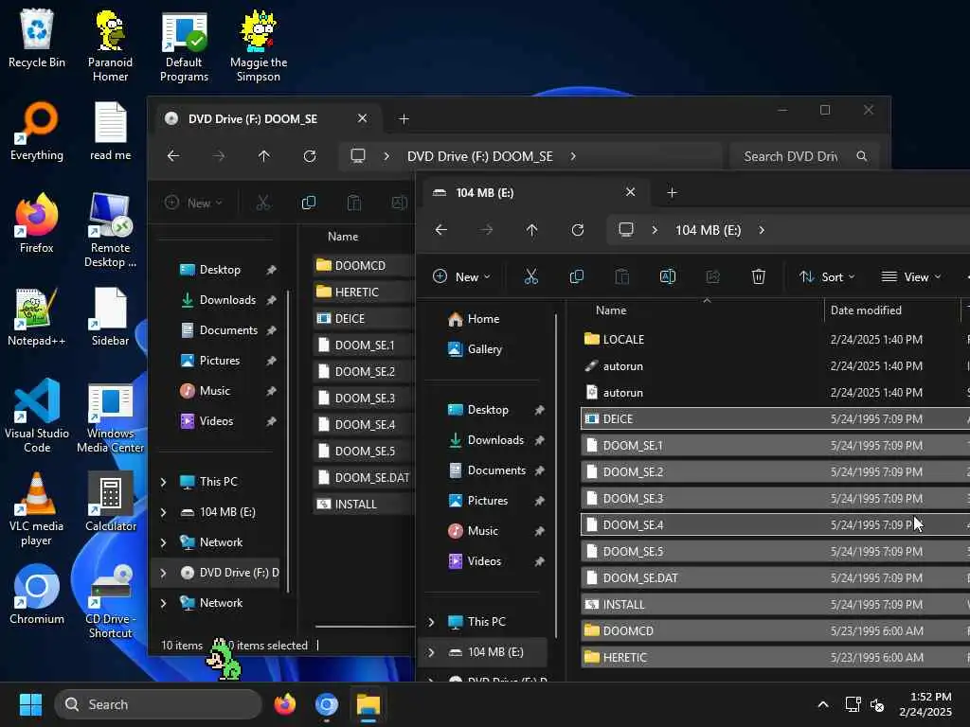Launch Visual Studio Code shortcut
The width and height of the screenshot is (970, 727).
click(x=37, y=417)
